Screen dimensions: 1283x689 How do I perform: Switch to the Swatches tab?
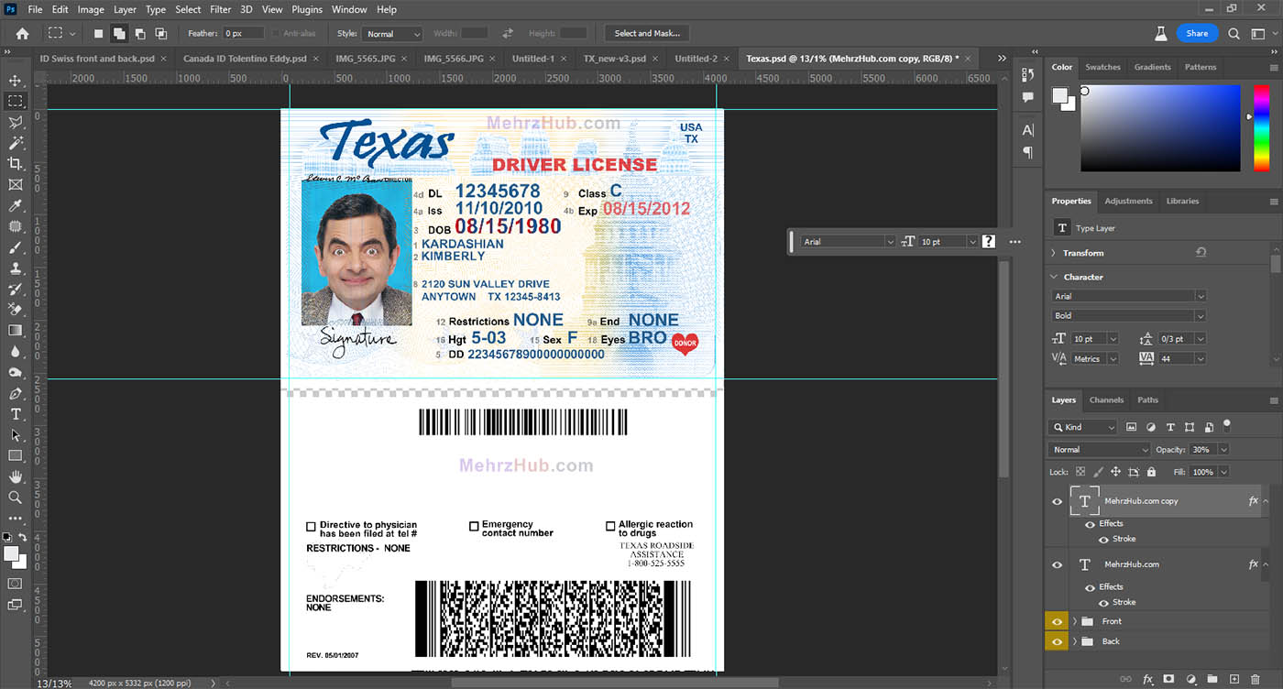[1102, 67]
